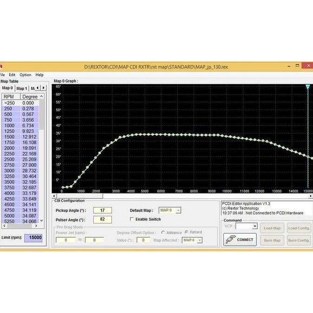Click the map table vertical scrollbar thumb
This screenshot has width=313, height=313.
pyautogui.click(x=41, y=114)
